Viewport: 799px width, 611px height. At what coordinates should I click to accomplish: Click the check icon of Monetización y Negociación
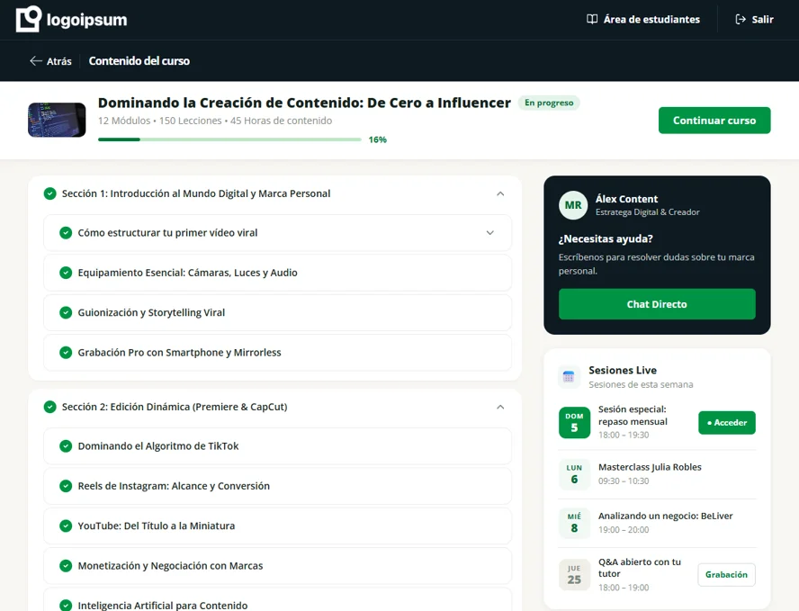66,566
